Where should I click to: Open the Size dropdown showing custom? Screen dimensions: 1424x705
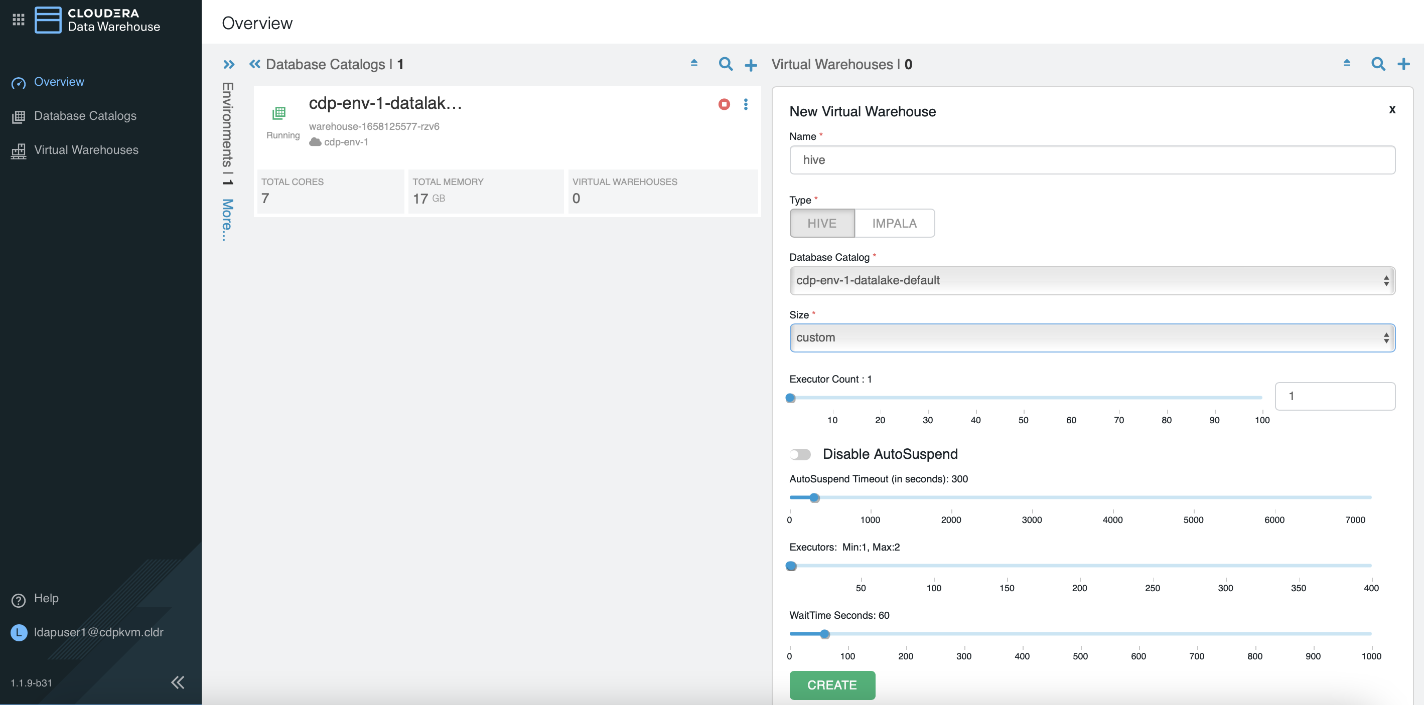click(1092, 337)
